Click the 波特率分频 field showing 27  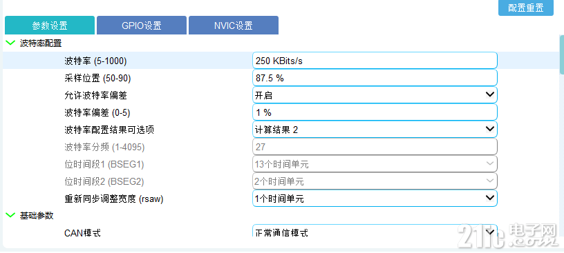(375, 147)
